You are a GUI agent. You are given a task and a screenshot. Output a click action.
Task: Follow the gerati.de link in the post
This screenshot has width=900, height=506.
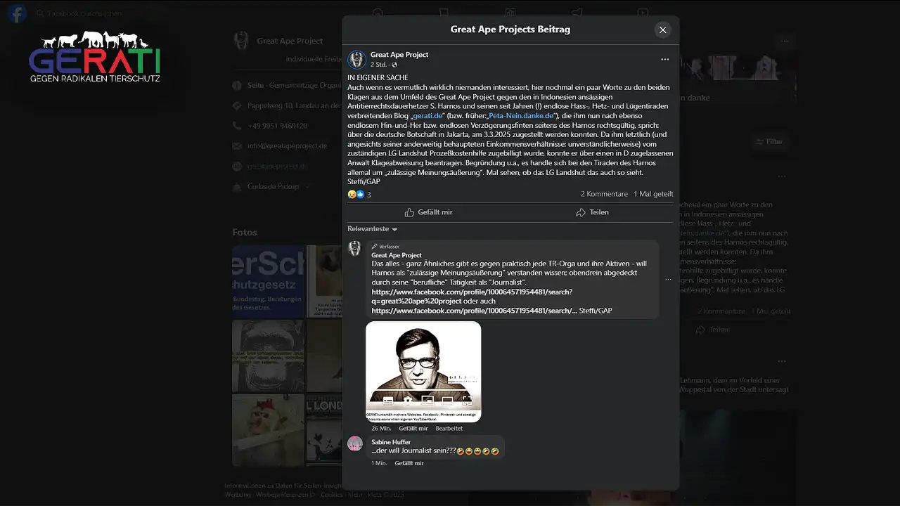(x=428, y=115)
